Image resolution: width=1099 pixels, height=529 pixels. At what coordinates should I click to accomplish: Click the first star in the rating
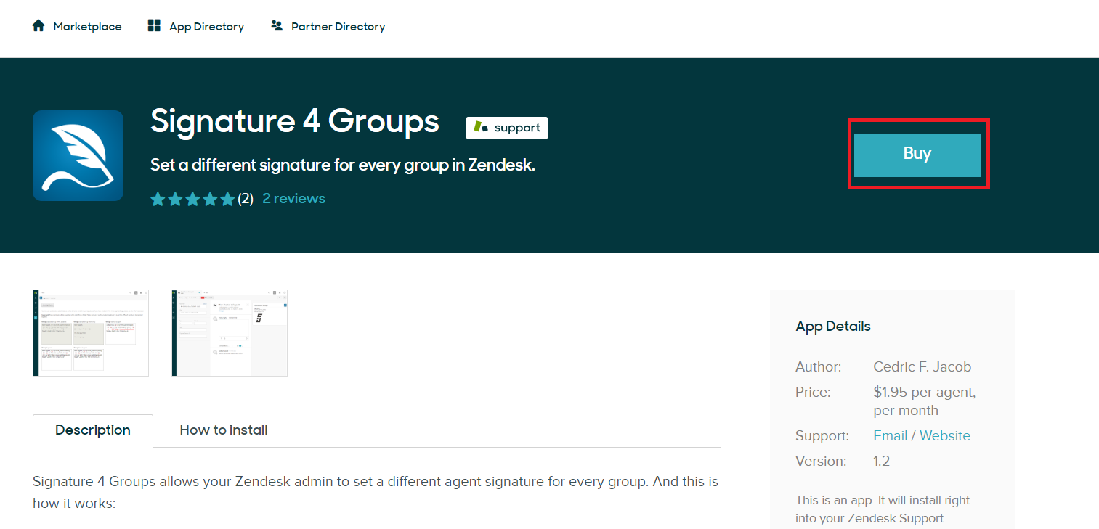158,199
